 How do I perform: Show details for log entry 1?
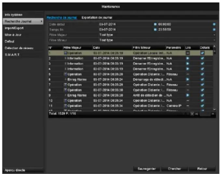(x=202, y=53)
